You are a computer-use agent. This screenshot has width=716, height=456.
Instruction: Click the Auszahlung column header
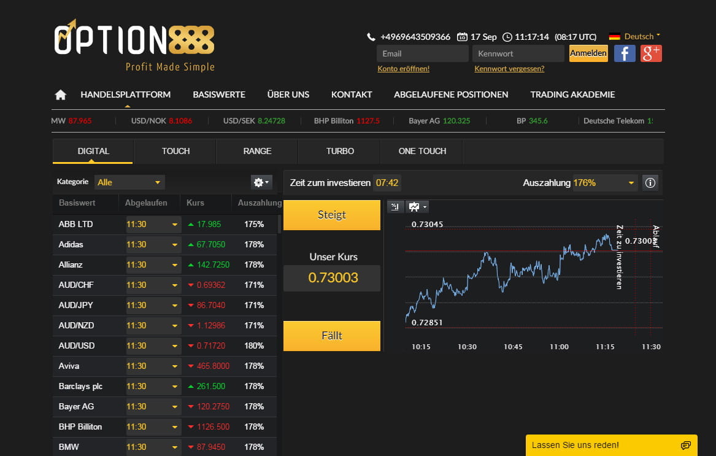pos(260,203)
